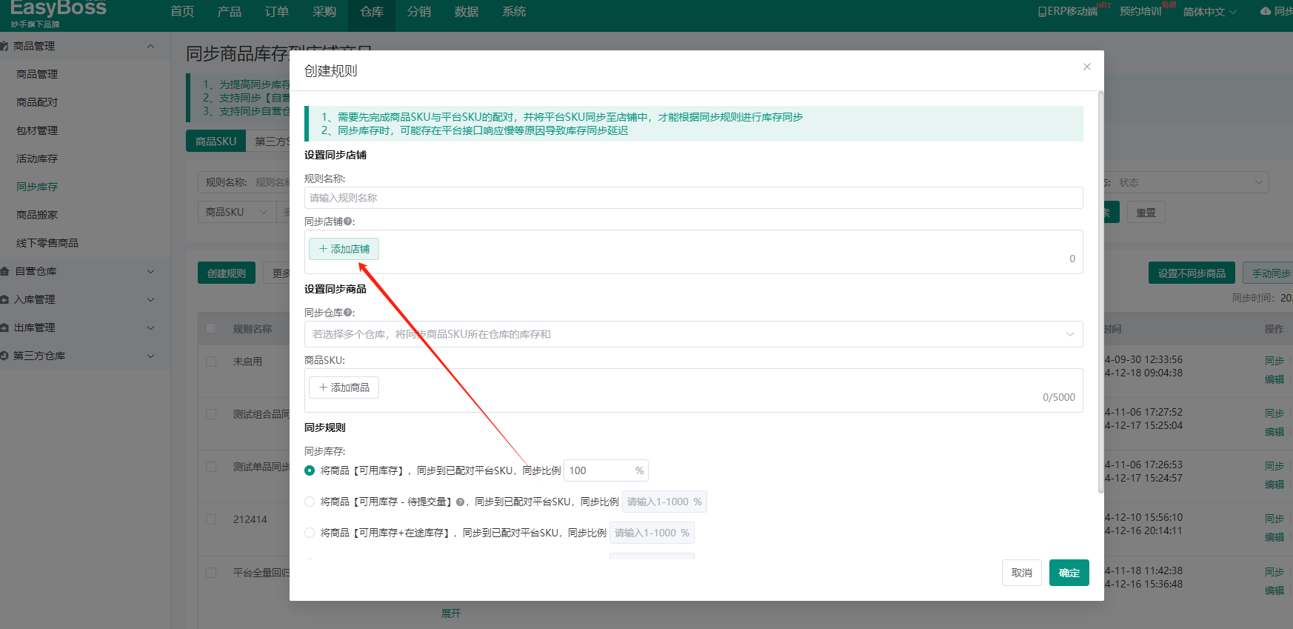Open the 简体中文 language dropdown
The width and height of the screenshot is (1293, 629).
coord(1209,12)
